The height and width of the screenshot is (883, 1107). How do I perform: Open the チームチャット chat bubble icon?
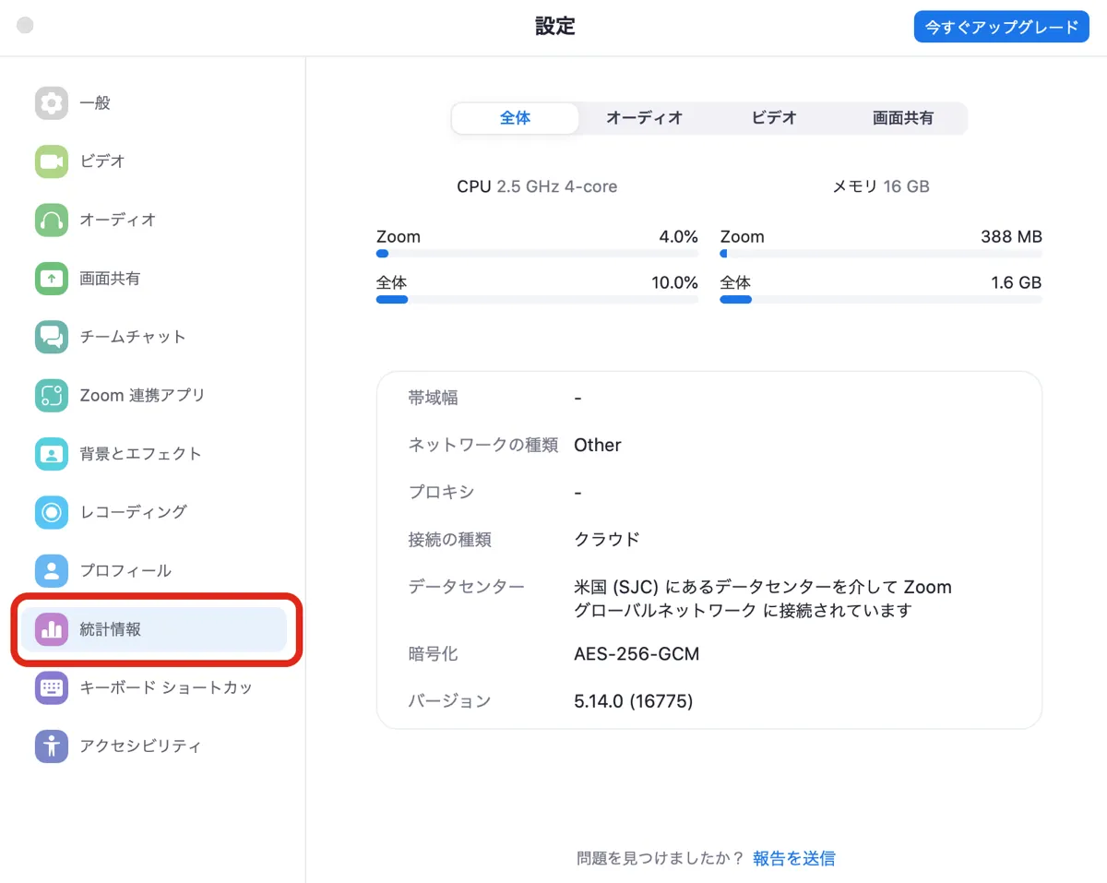pos(52,337)
